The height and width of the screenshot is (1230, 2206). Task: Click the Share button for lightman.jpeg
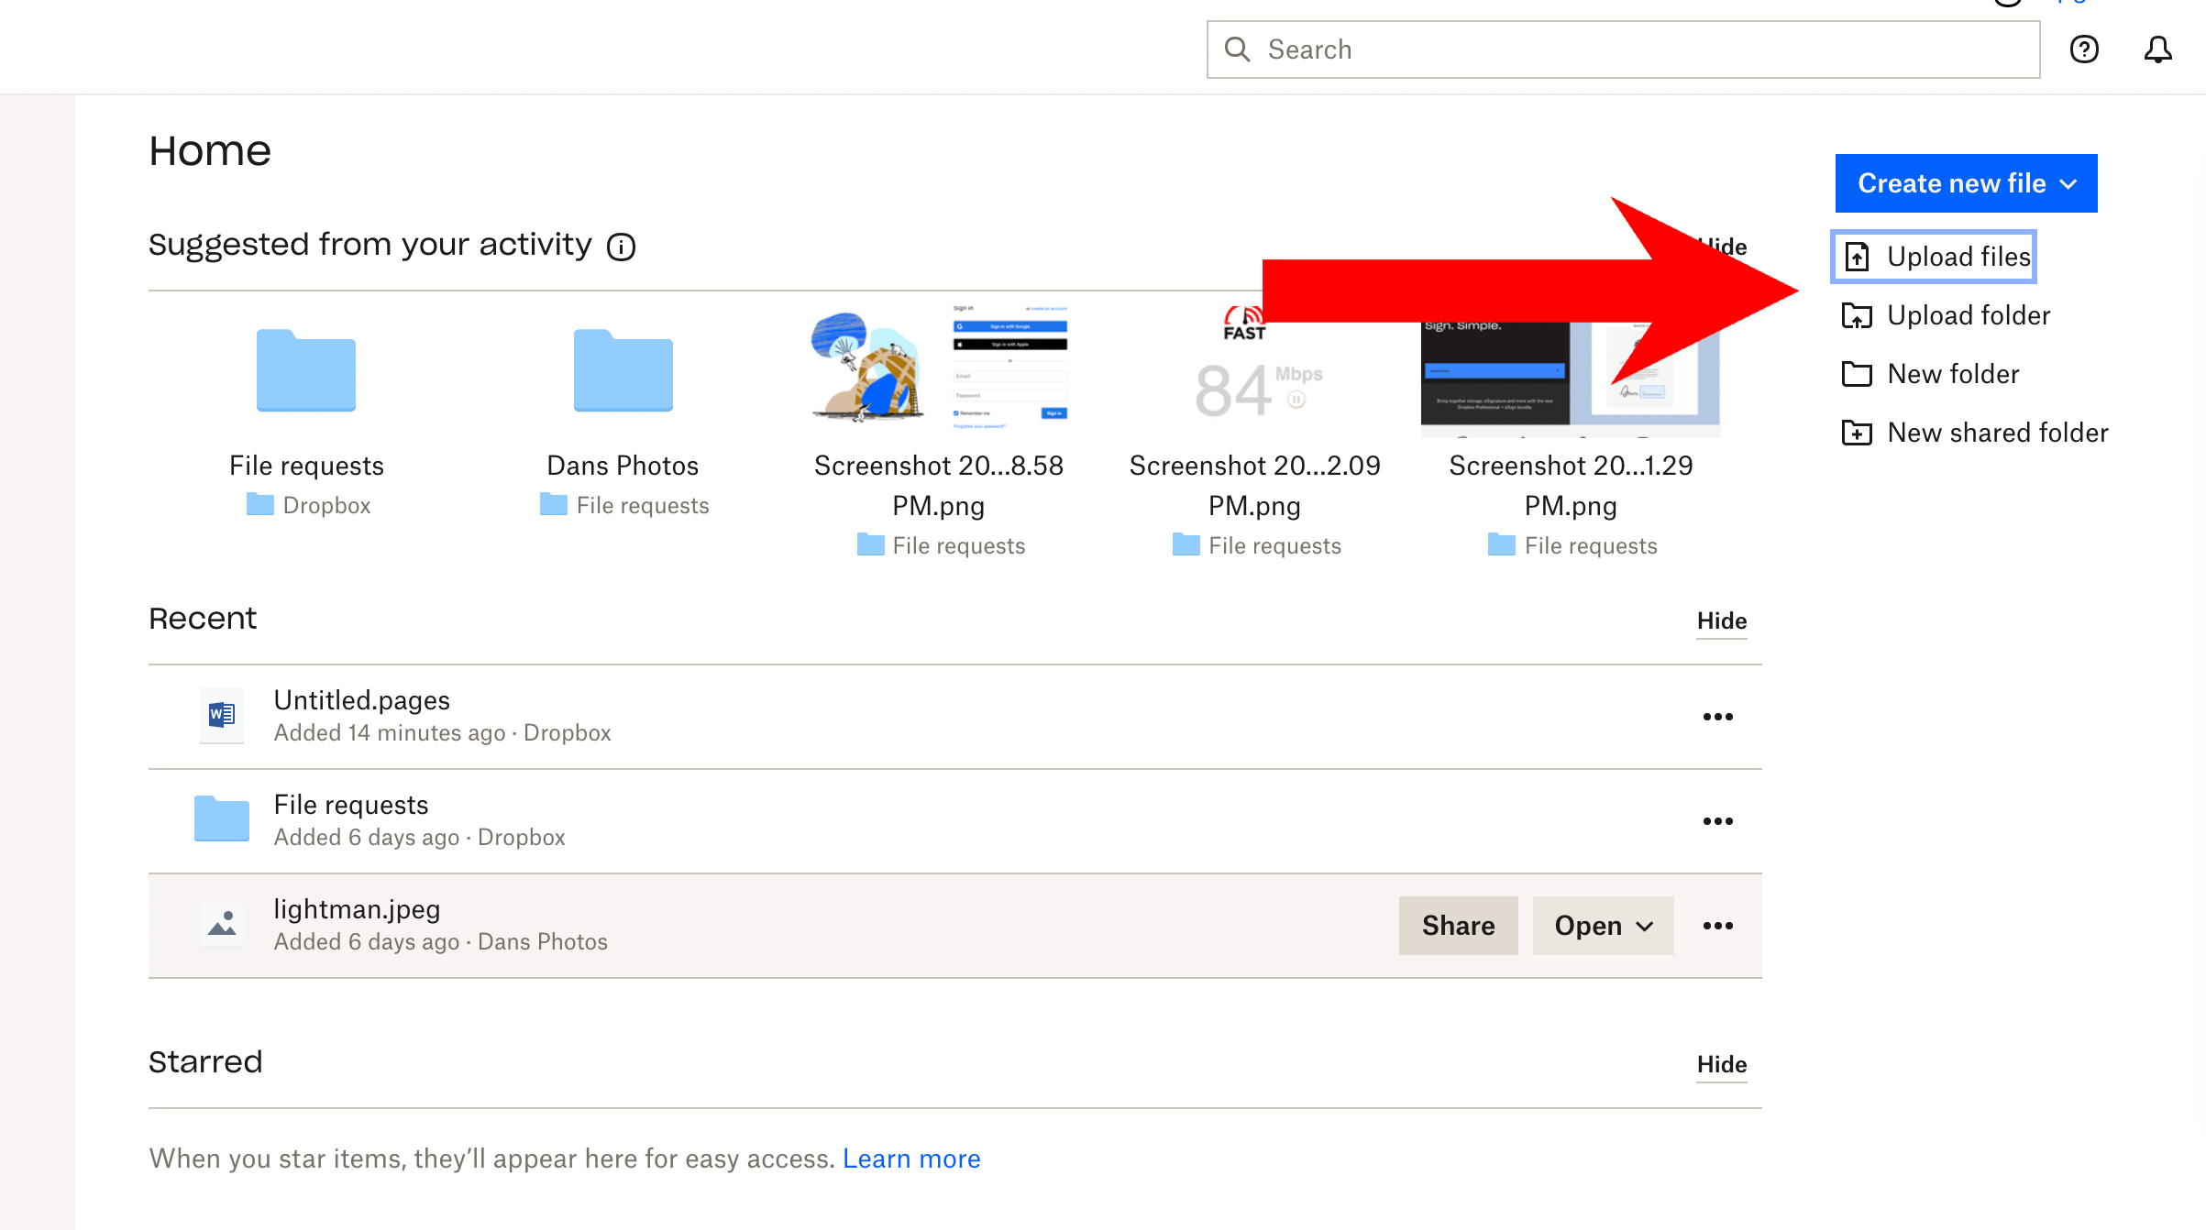(1458, 926)
